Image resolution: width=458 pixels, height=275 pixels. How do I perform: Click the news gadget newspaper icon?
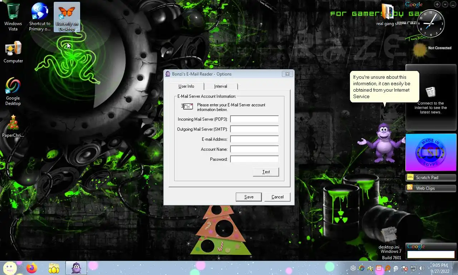(430, 92)
